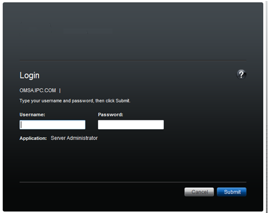Click the Server Administrator application name
268x213 pixels.
point(74,138)
